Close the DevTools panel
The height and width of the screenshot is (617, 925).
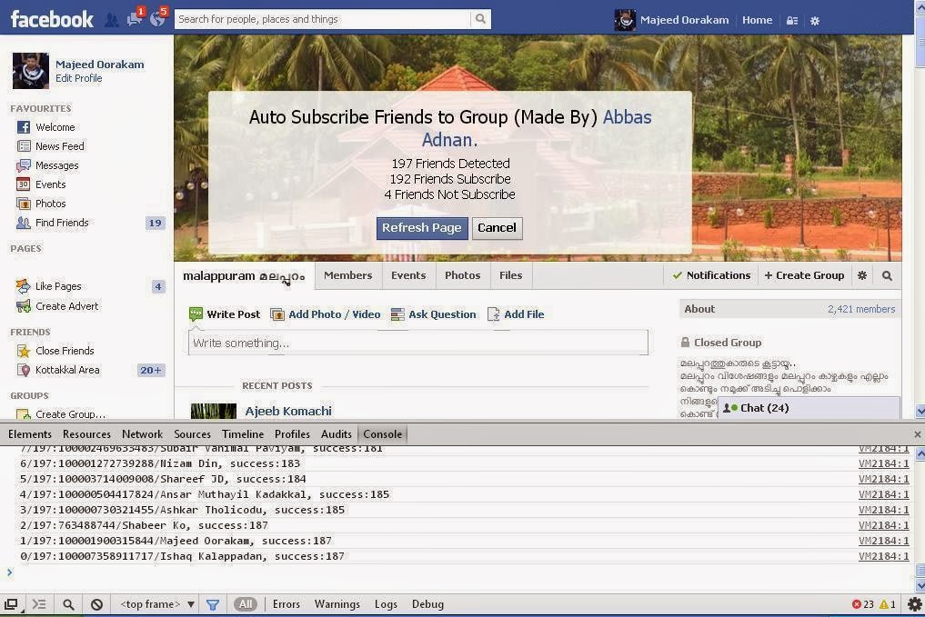click(917, 434)
